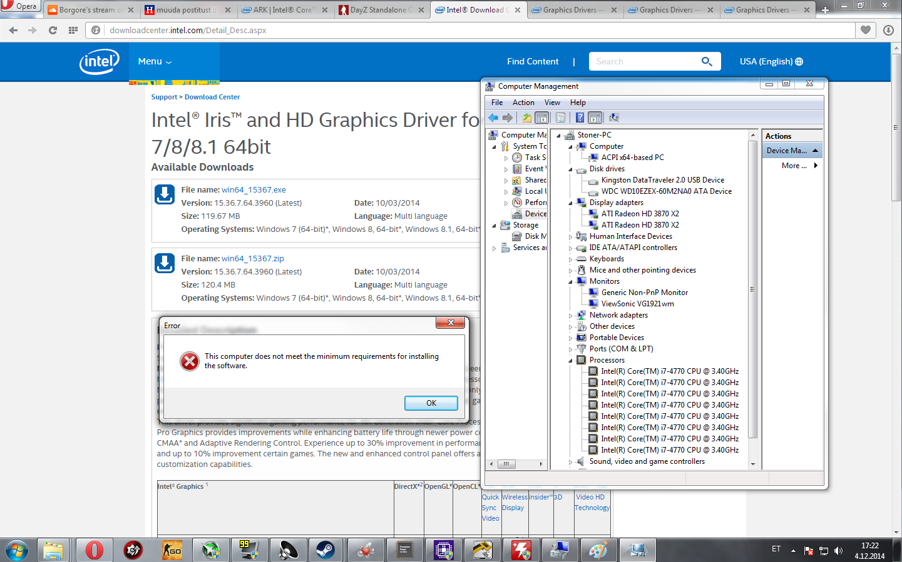The width and height of the screenshot is (902, 562).
Task: Open the Windows Start button
Action: click(16, 550)
